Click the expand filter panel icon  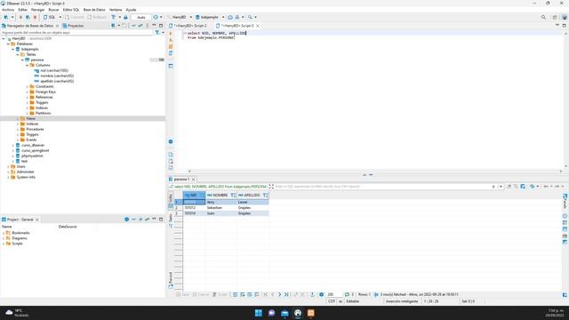coord(271,187)
